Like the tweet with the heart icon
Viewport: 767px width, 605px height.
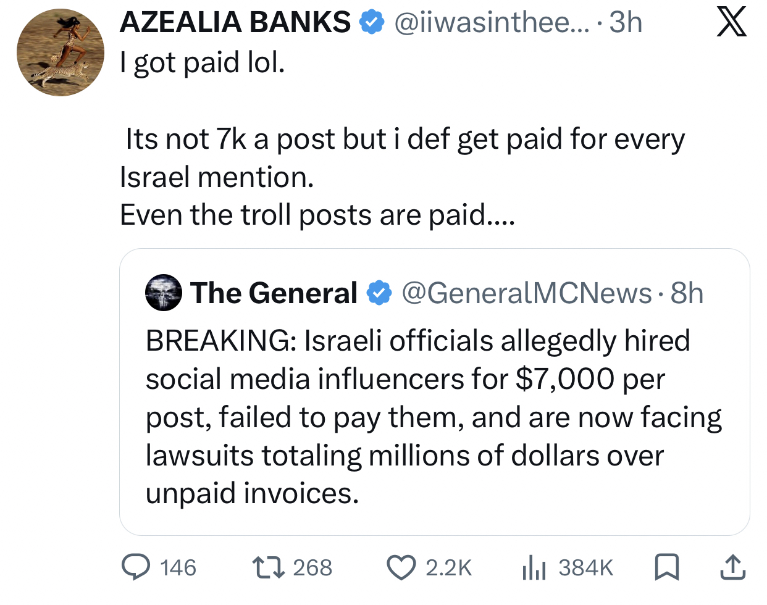(x=401, y=567)
